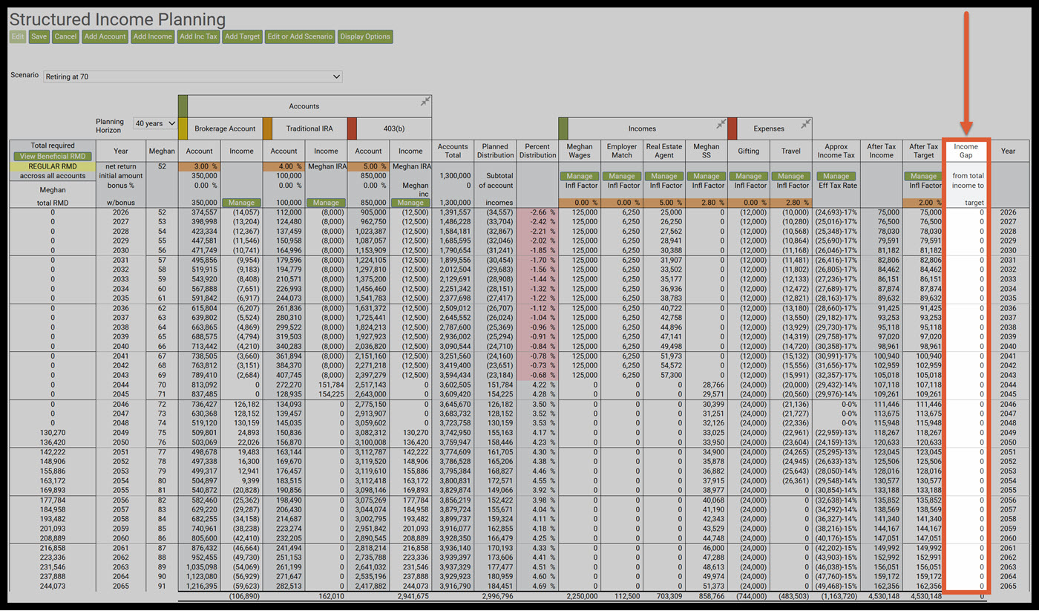Click the Structured Income Planning title
1039x611 pixels.
click(117, 19)
